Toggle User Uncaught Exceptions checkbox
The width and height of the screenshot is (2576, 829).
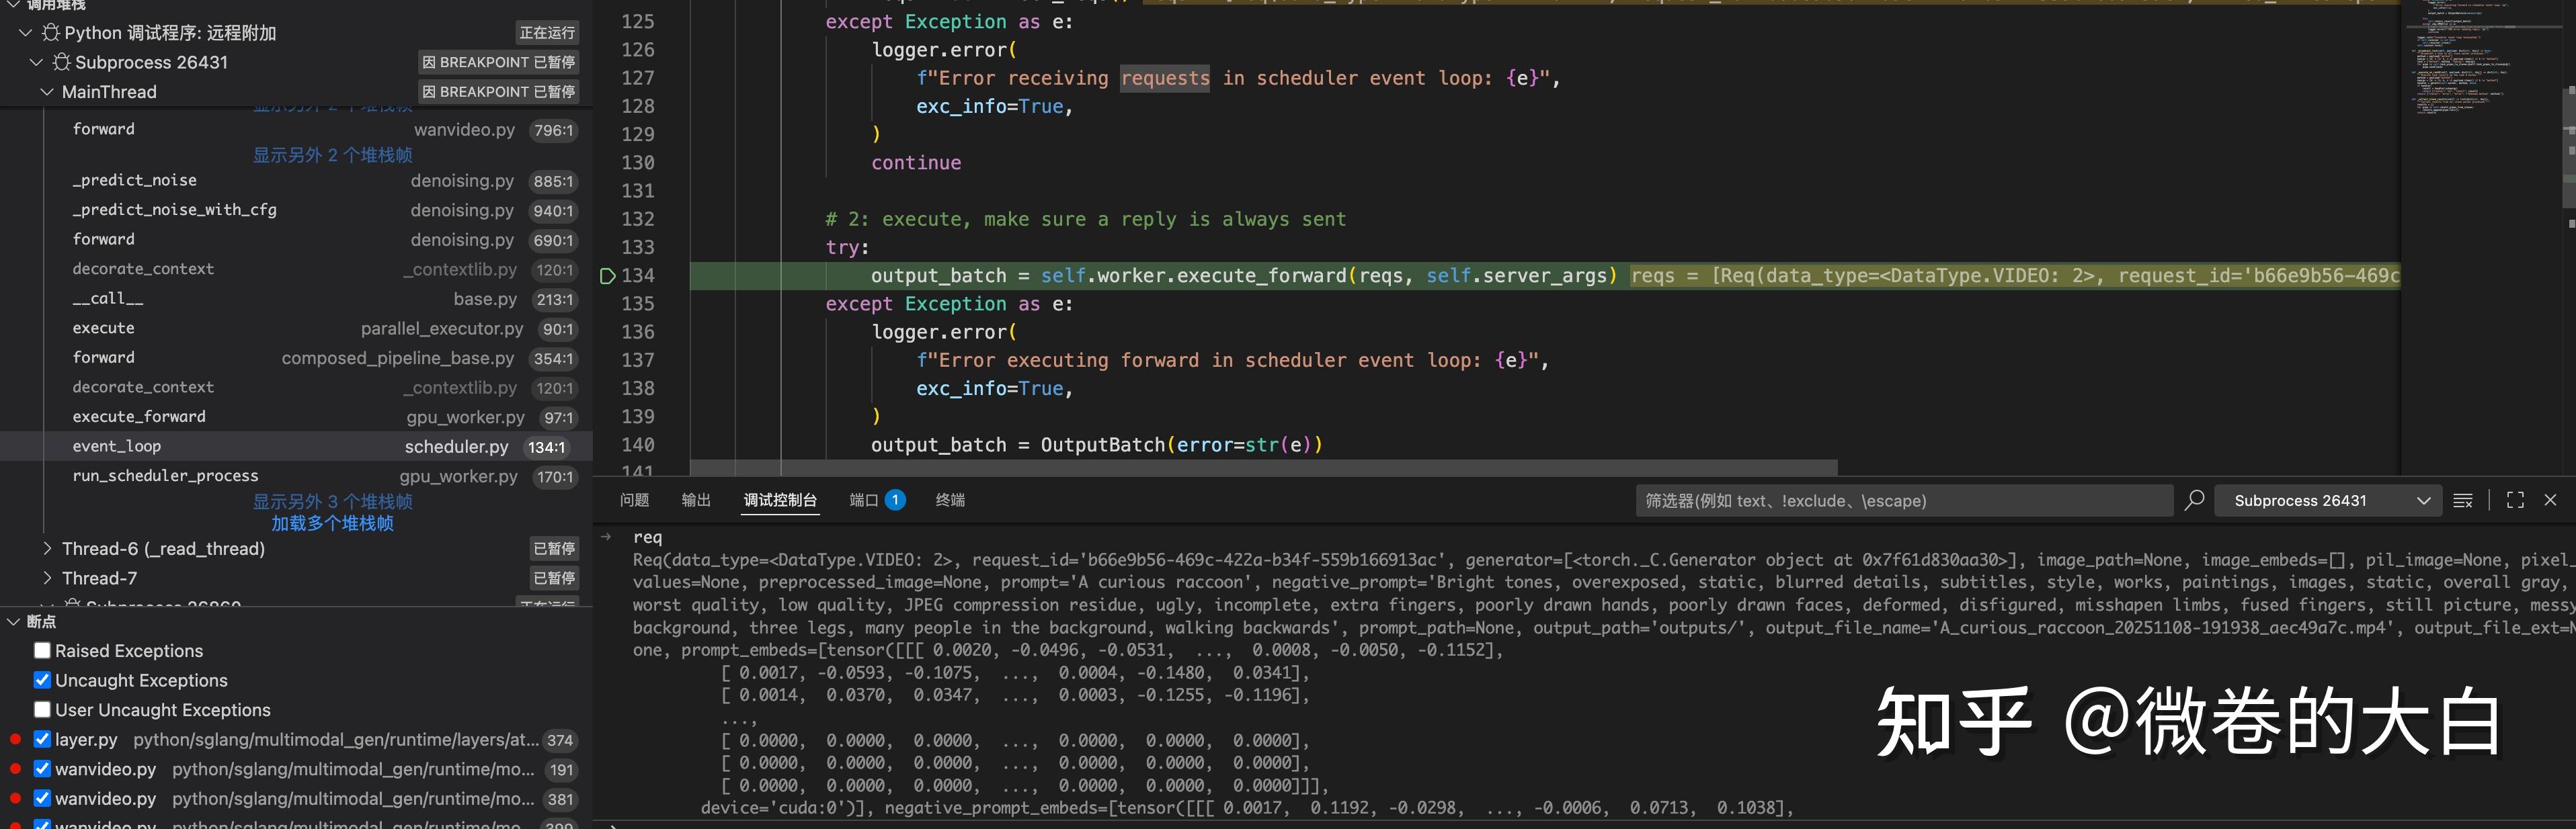(x=42, y=710)
